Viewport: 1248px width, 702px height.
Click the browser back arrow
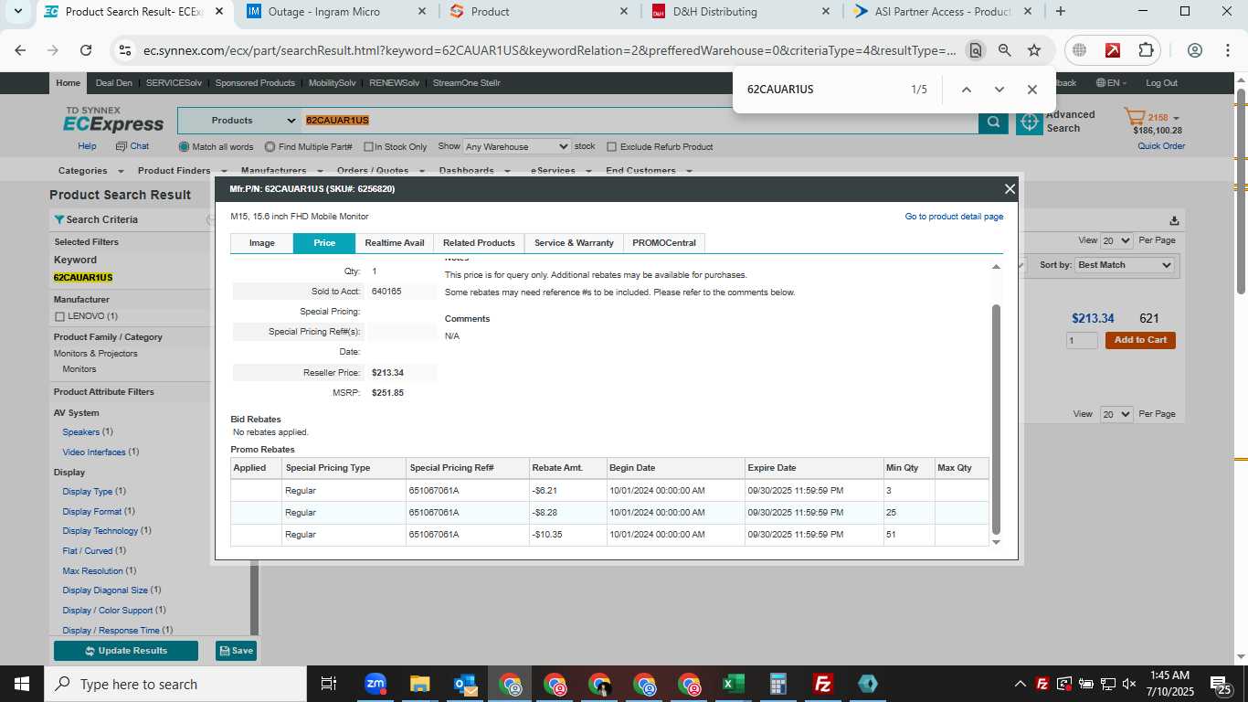[x=20, y=50]
